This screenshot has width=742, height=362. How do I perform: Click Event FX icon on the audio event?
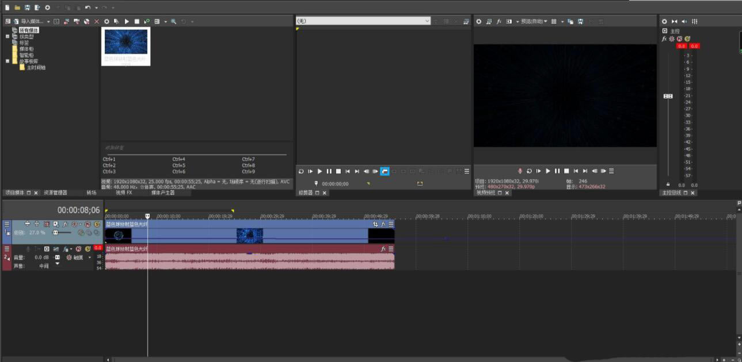(382, 249)
